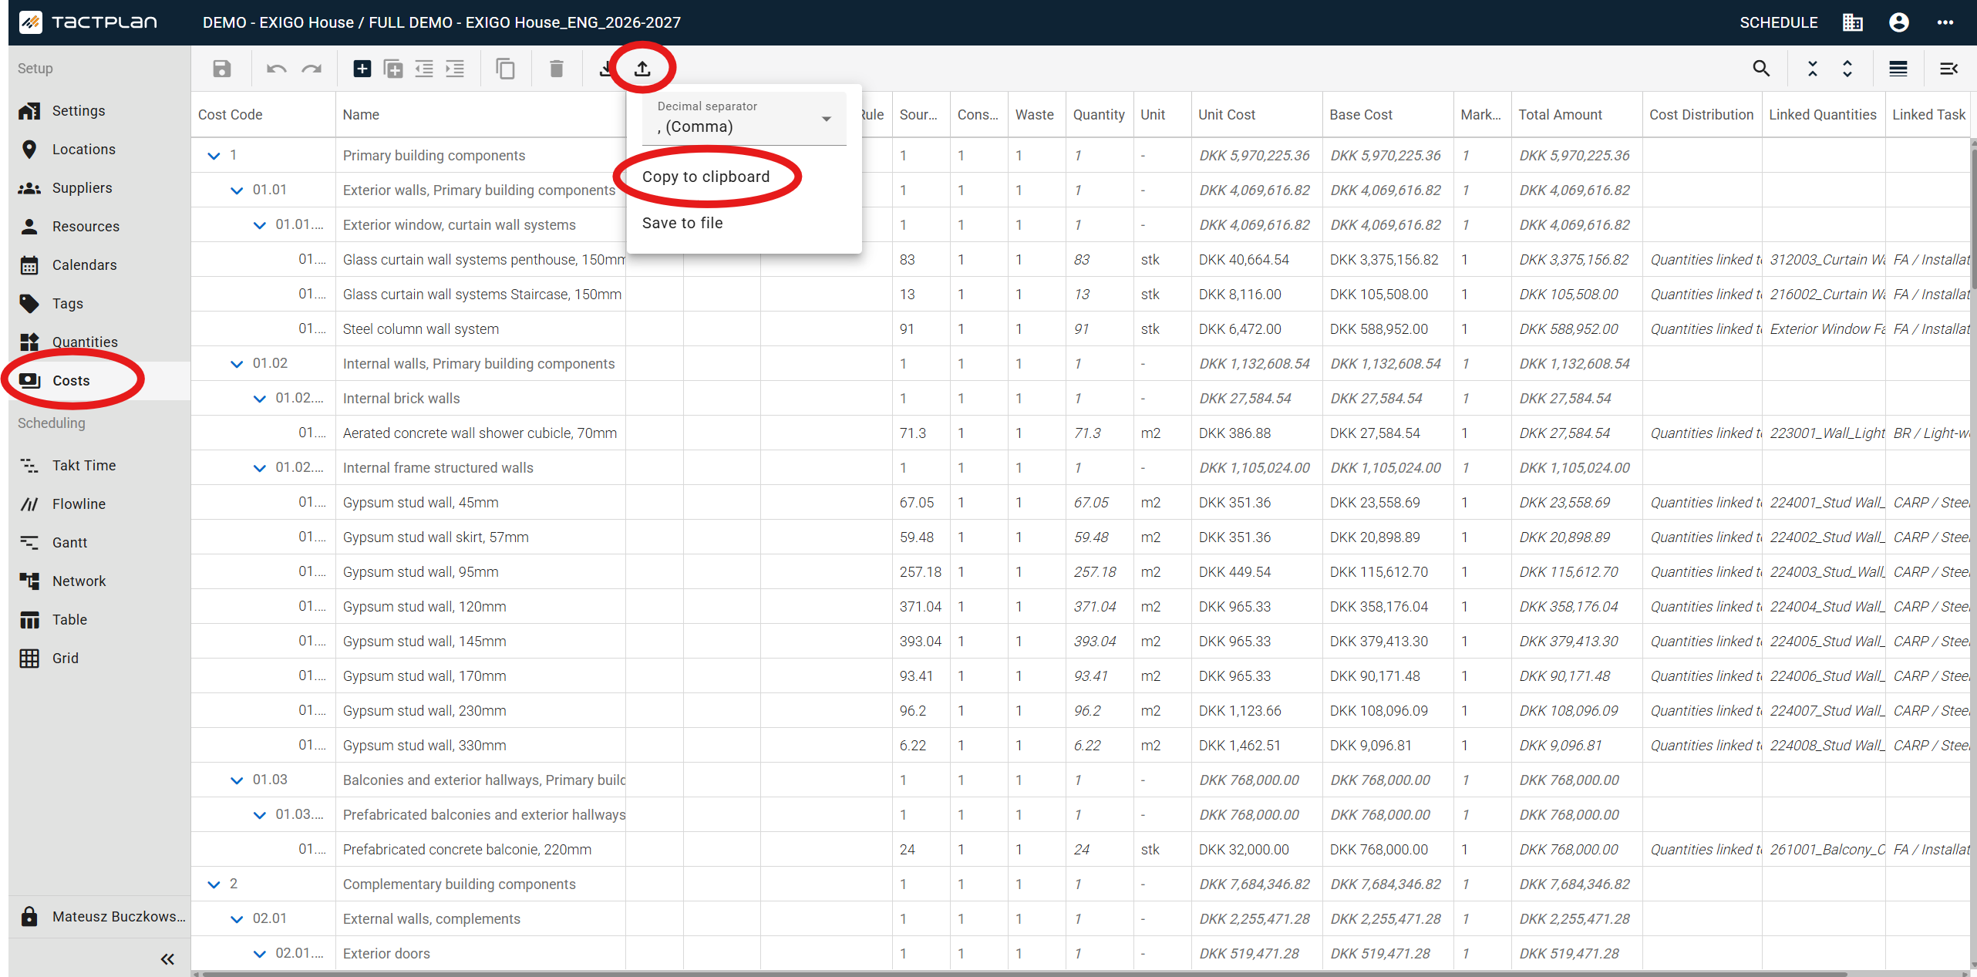Open the Flowline view
Screen dimensions: 1977x977
[x=99, y=504]
